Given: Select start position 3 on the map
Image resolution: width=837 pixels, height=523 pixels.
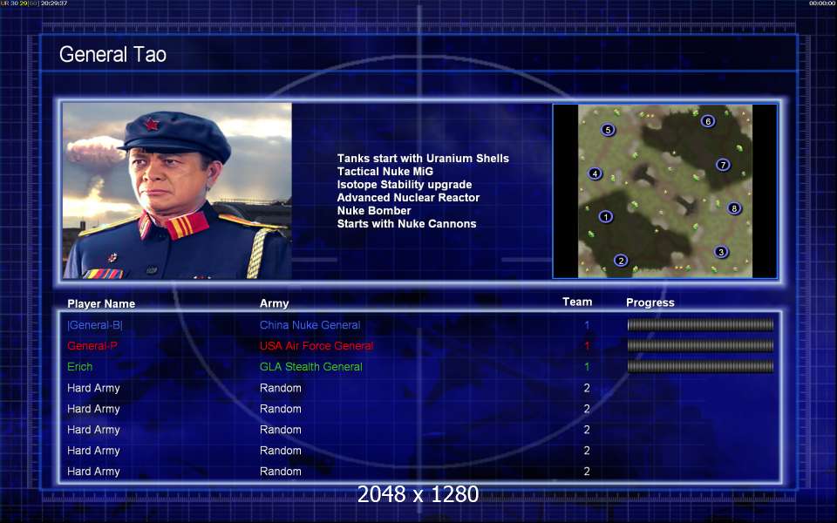Looking at the screenshot, I should pyautogui.click(x=721, y=252).
